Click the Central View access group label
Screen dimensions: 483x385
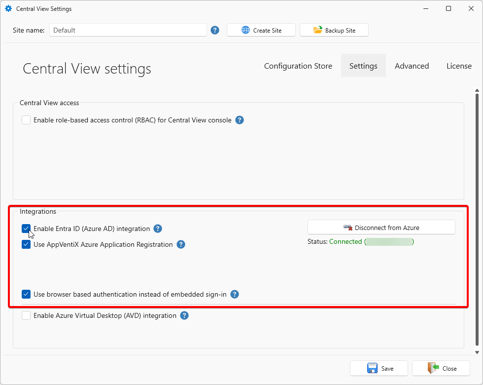[x=49, y=103]
